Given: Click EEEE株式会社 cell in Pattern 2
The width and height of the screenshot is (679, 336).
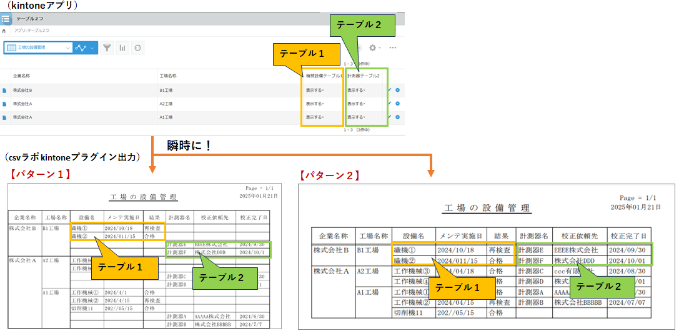Looking at the screenshot, I should pos(577,250).
